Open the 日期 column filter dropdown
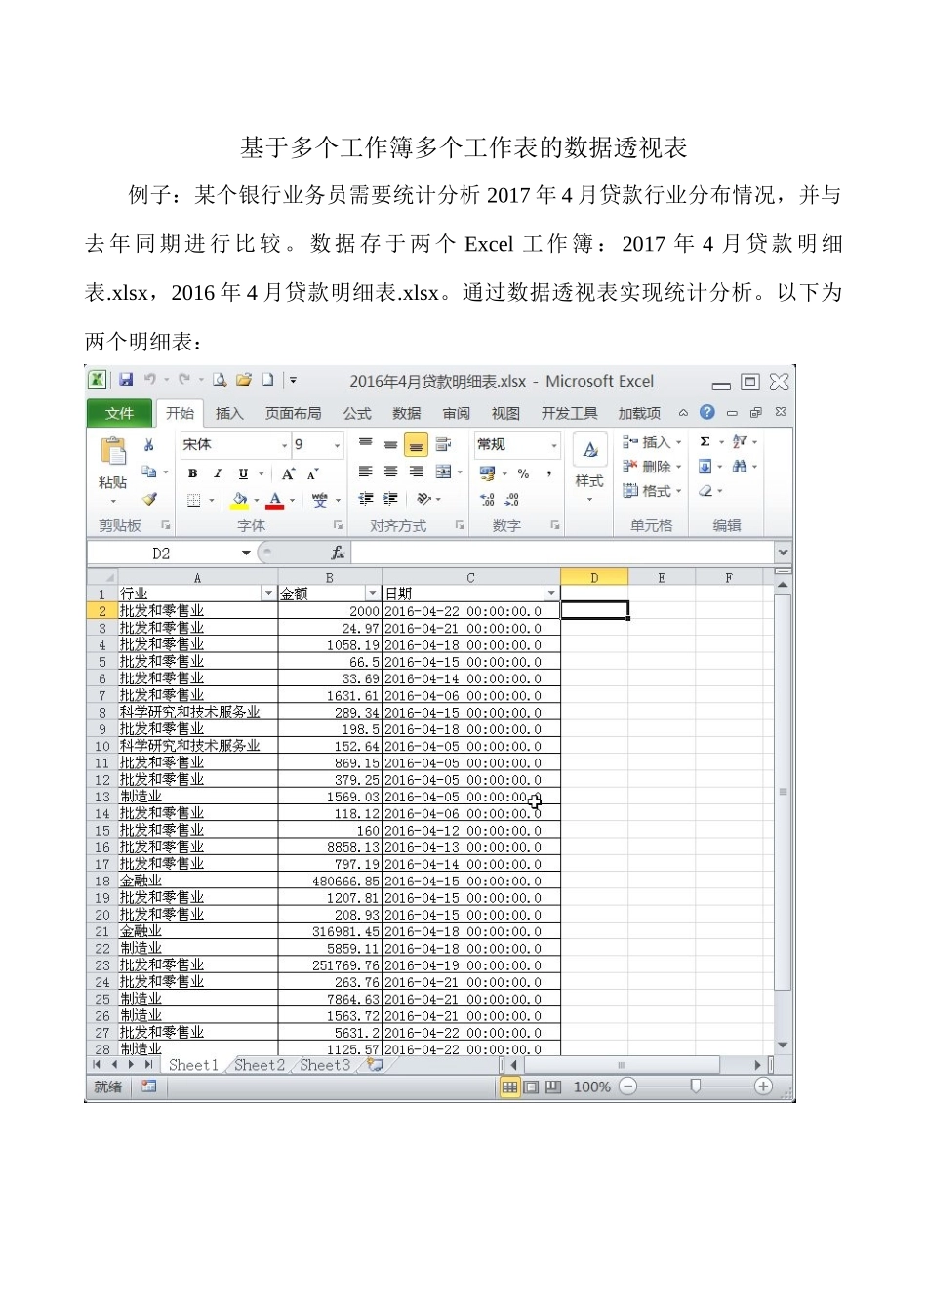Image resolution: width=927 pixels, height=1312 pixels. [x=551, y=594]
